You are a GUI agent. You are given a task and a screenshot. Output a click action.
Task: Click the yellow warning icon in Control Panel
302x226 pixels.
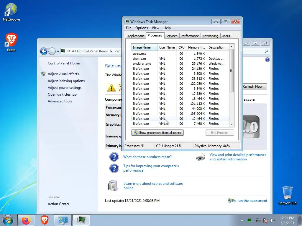click(x=111, y=88)
